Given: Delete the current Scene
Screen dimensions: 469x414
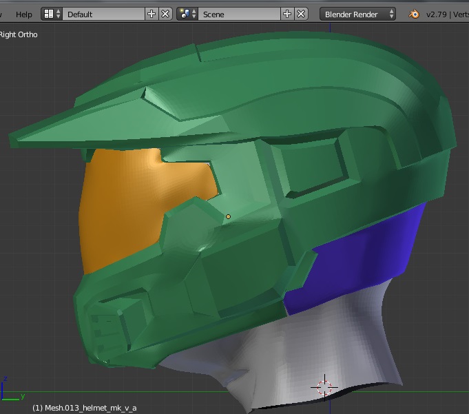Looking at the screenshot, I should [301, 14].
